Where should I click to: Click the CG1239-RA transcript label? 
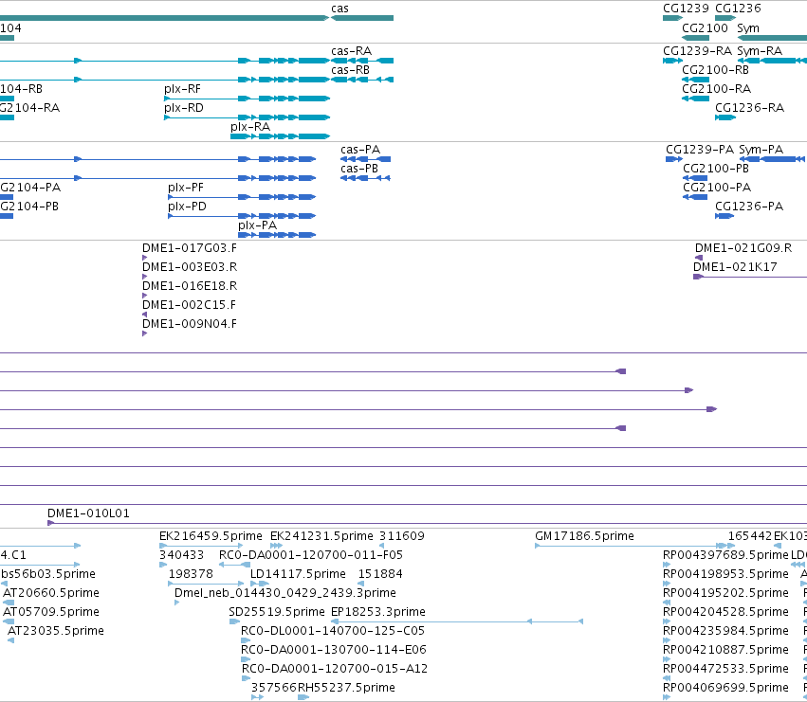coord(697,51)
